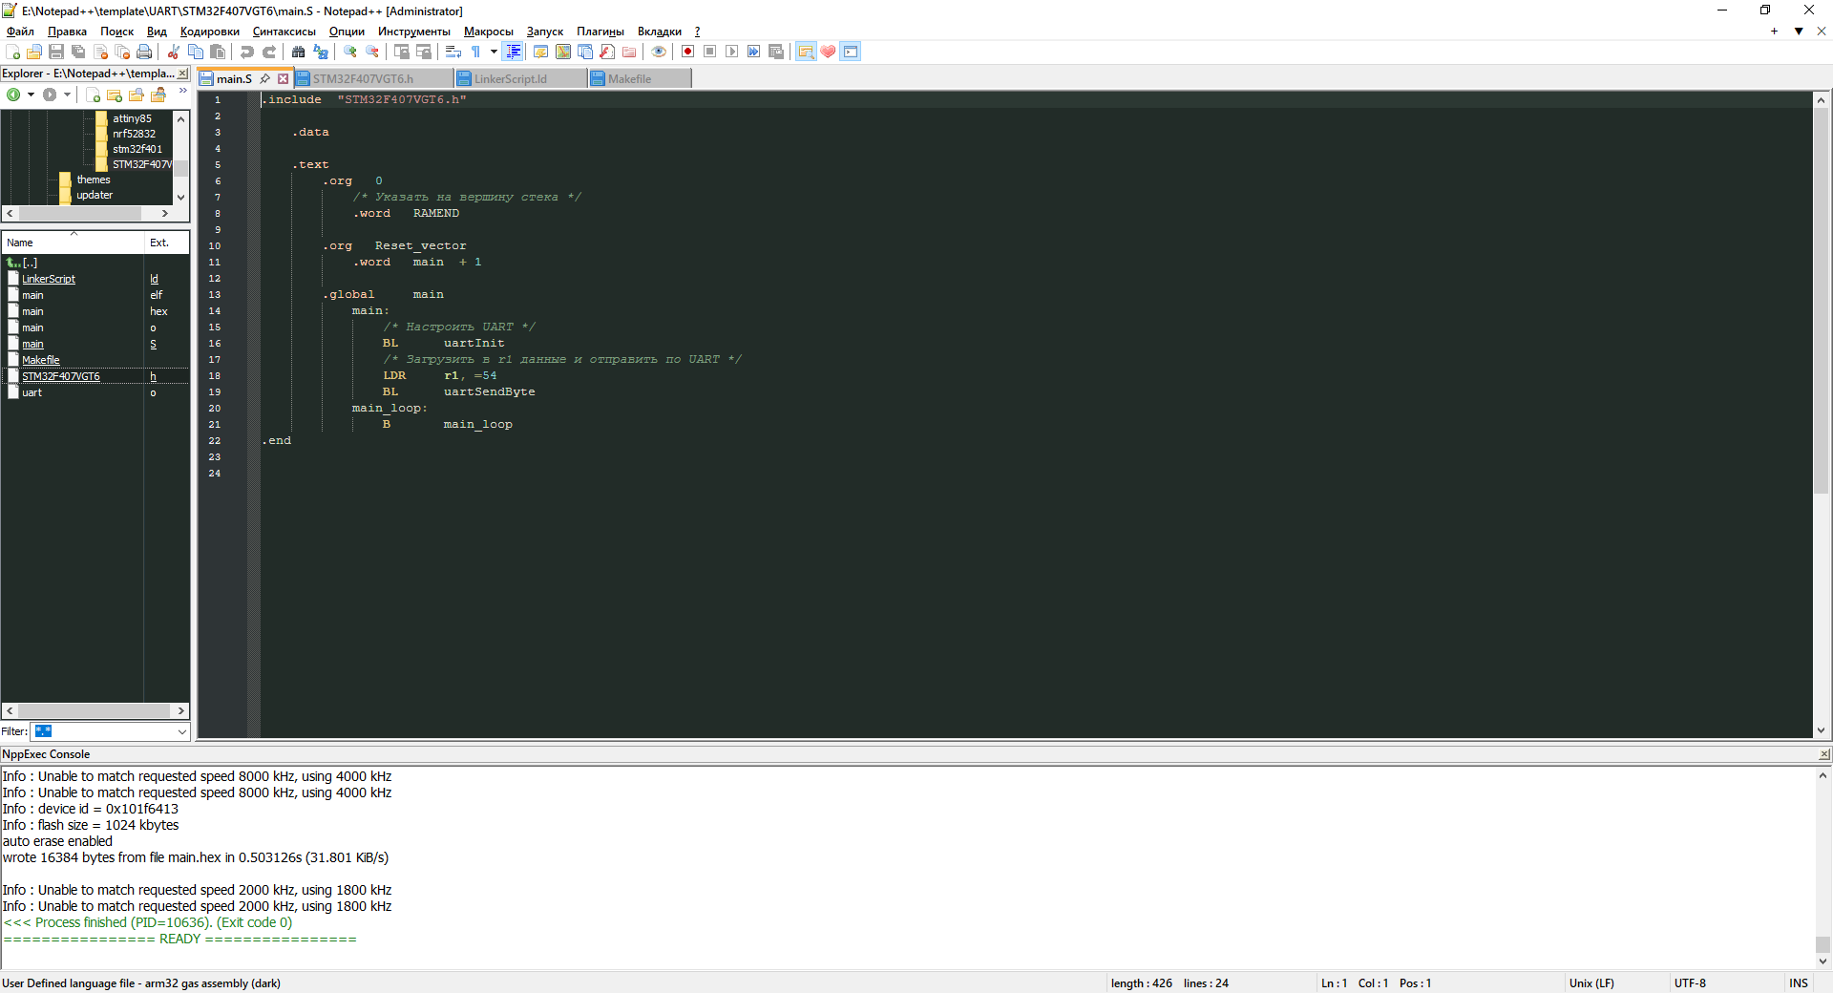
Task: Click the Paste toolbar icon
Action: coord(218,52)
